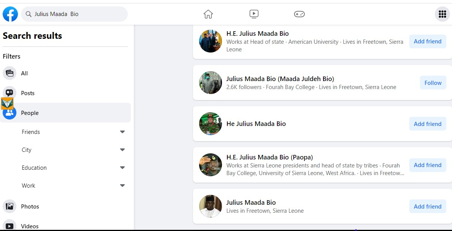
Task: Open the Watch video icon
Action: click(254, 14)
